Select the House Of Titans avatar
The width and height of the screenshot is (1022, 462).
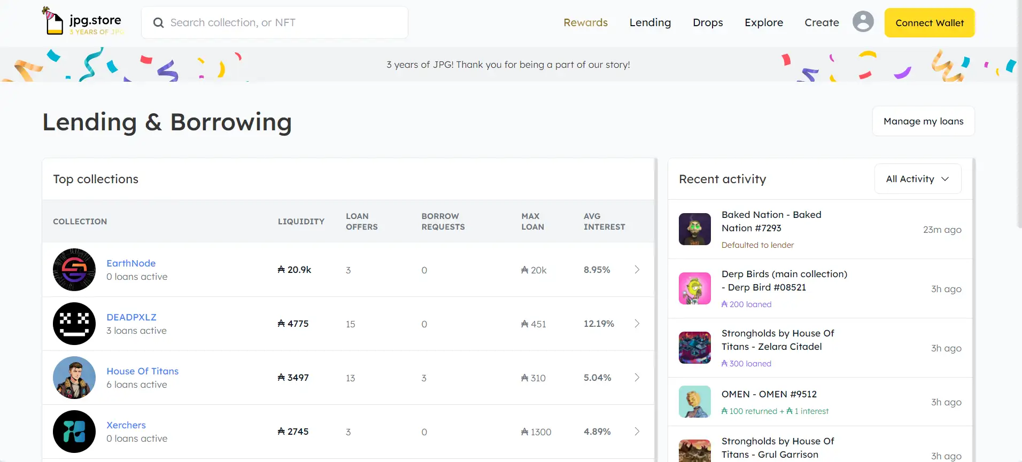pos(74,378)
